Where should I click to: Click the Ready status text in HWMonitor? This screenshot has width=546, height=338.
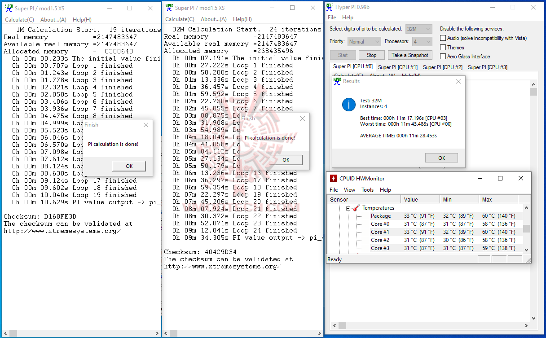335,259
